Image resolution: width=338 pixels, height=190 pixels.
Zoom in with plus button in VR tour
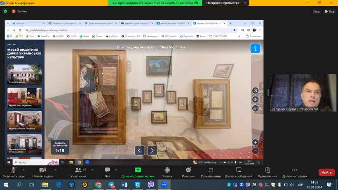pyautogui.click(x=255, y=142)
